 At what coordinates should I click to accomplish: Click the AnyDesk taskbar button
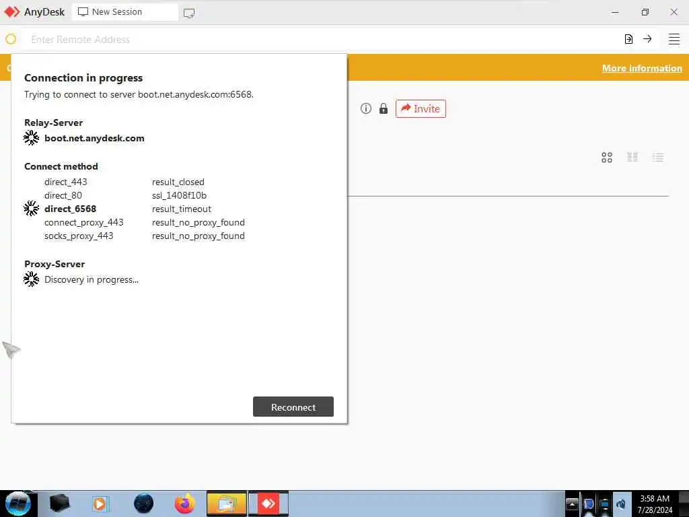click(x=268, y=504)
